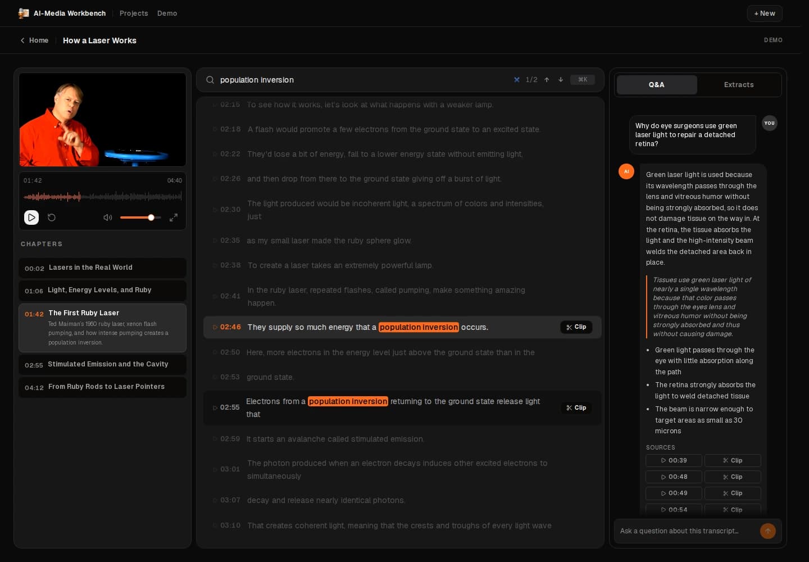Viewport: 809px width, 562px height.
Task: Seek within the audio waveform
Action: [x=103, y=197]
